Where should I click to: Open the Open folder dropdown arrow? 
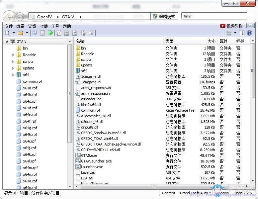tap(27, 33)
